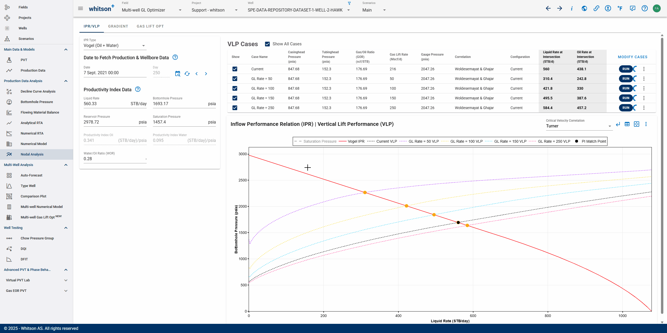This screenshot has height=333, width=667.
Task: Open the chart data table icon
Action: pyautogui.click(x=627, y=124)
